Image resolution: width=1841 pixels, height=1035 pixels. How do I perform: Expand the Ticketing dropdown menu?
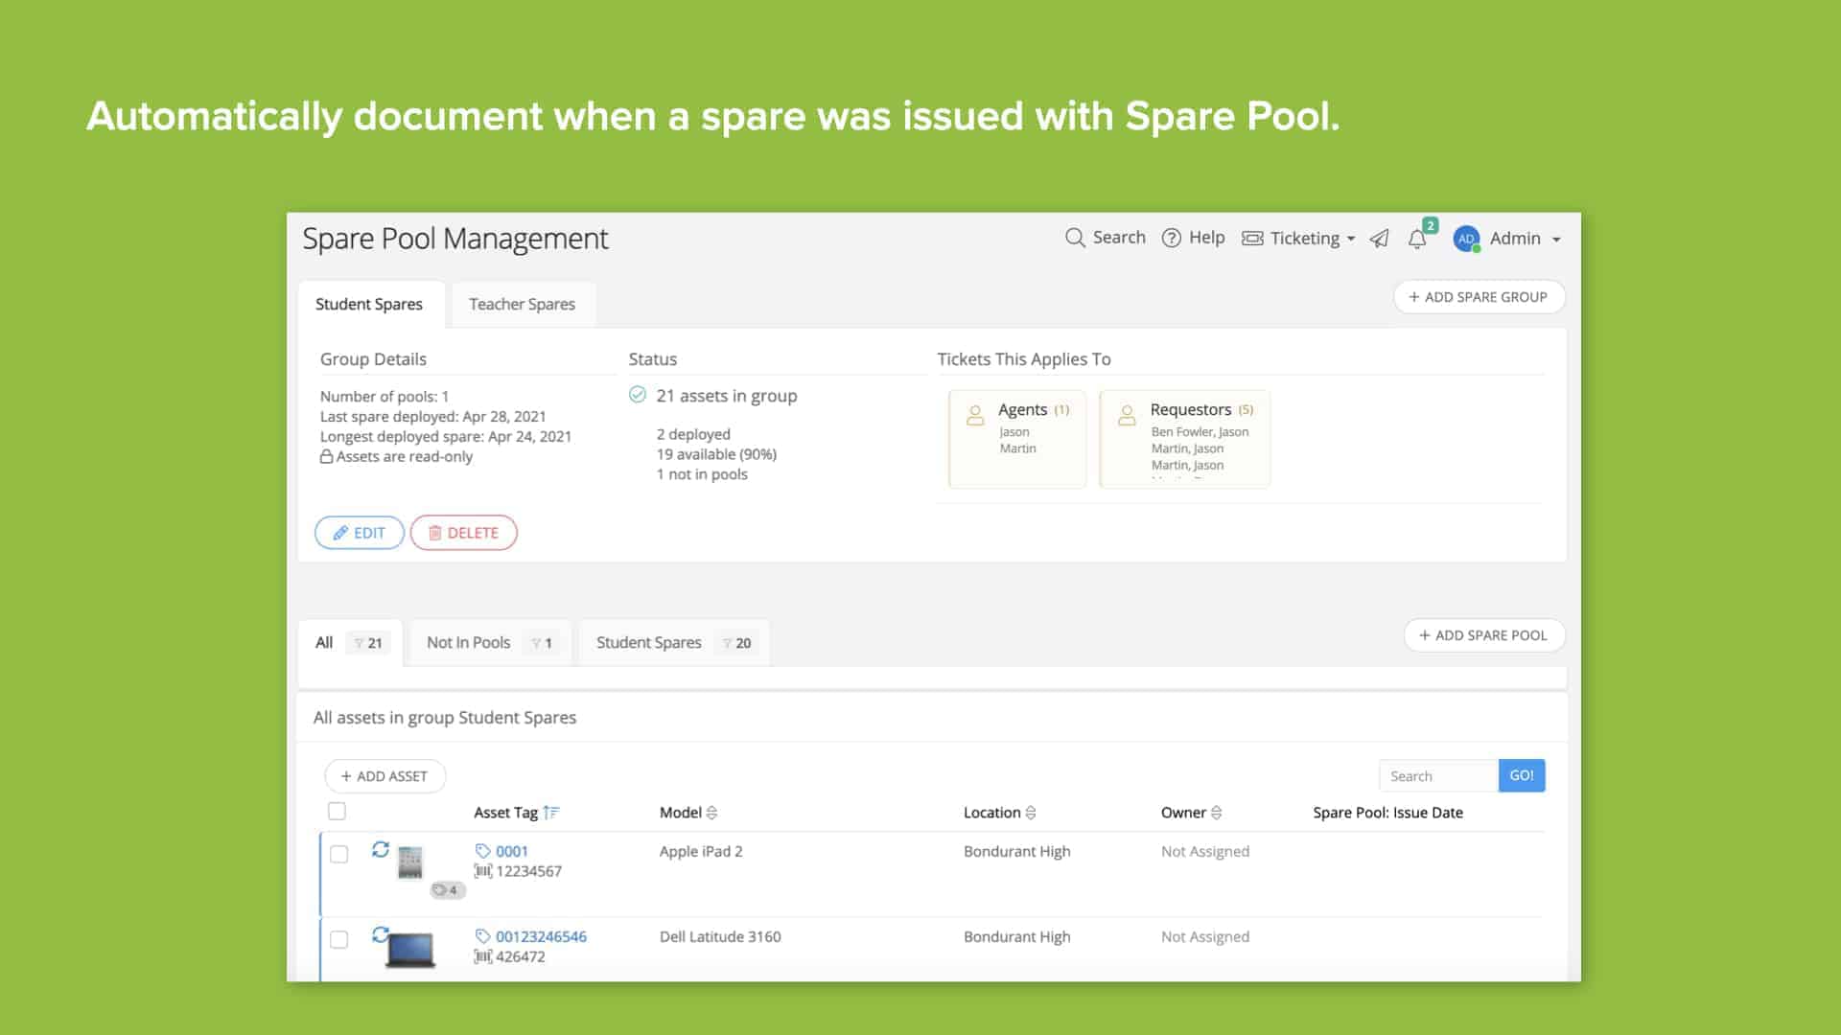[1353, 239]
